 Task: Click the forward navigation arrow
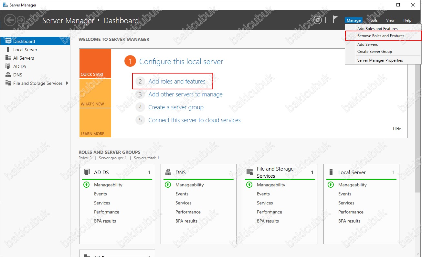(x=21, y=20)
